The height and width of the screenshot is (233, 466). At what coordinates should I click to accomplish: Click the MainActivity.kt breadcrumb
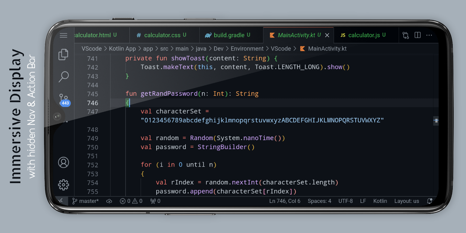click(323, 49)
